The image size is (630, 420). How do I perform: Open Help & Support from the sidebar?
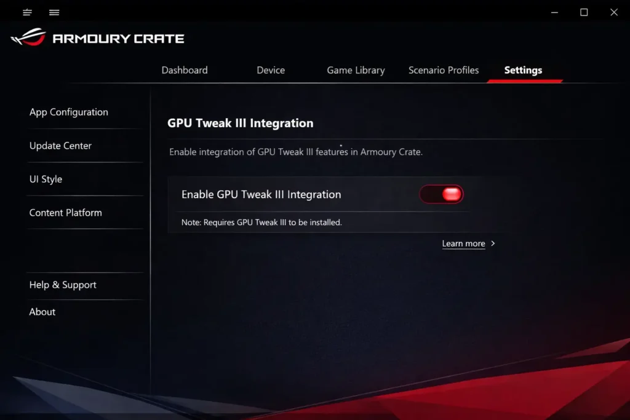pyautogui.click(x=62, y=285)
